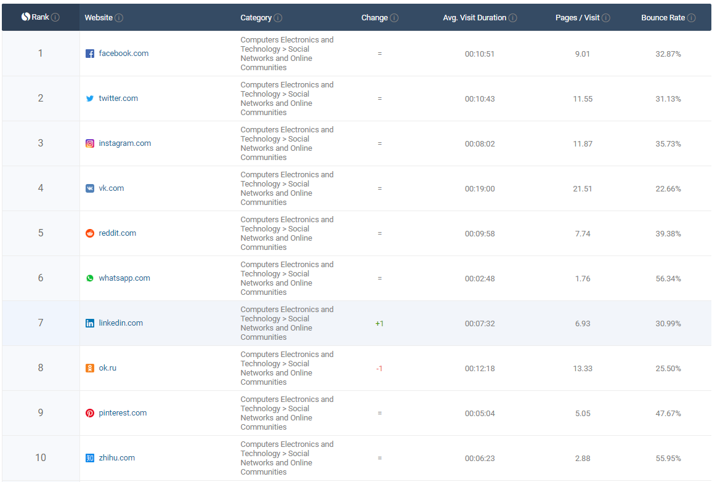Click the Change column header
Screen dimensions: 720x482
(x=374, y=18)
